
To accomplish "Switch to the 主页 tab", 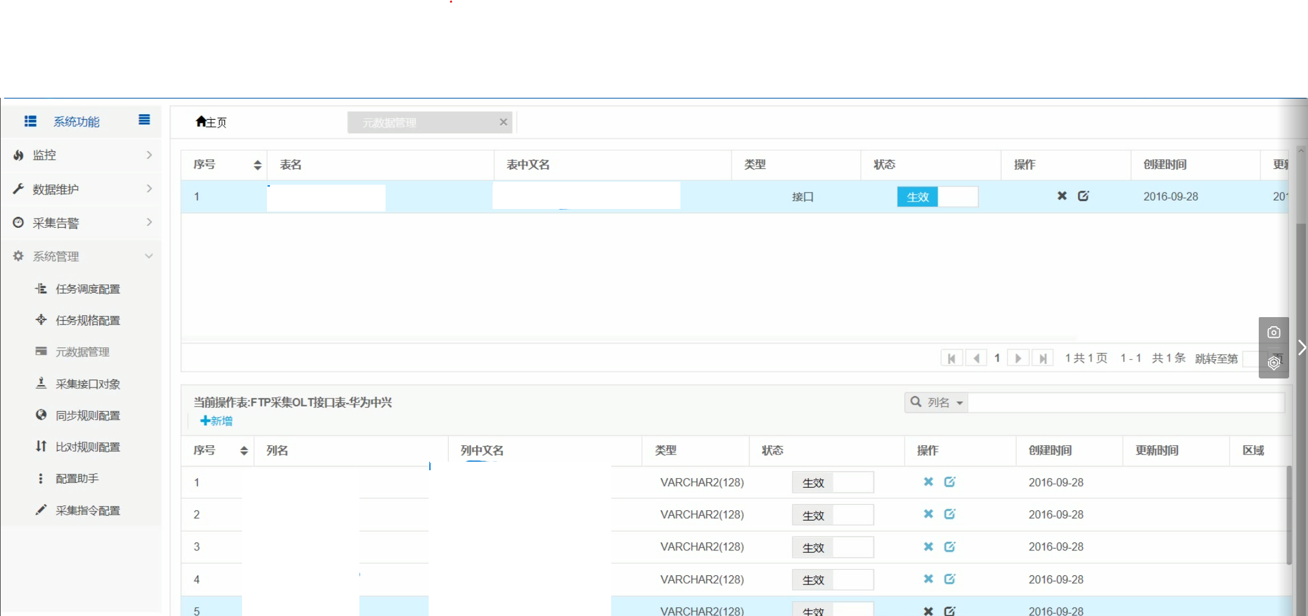I will 211,122.
